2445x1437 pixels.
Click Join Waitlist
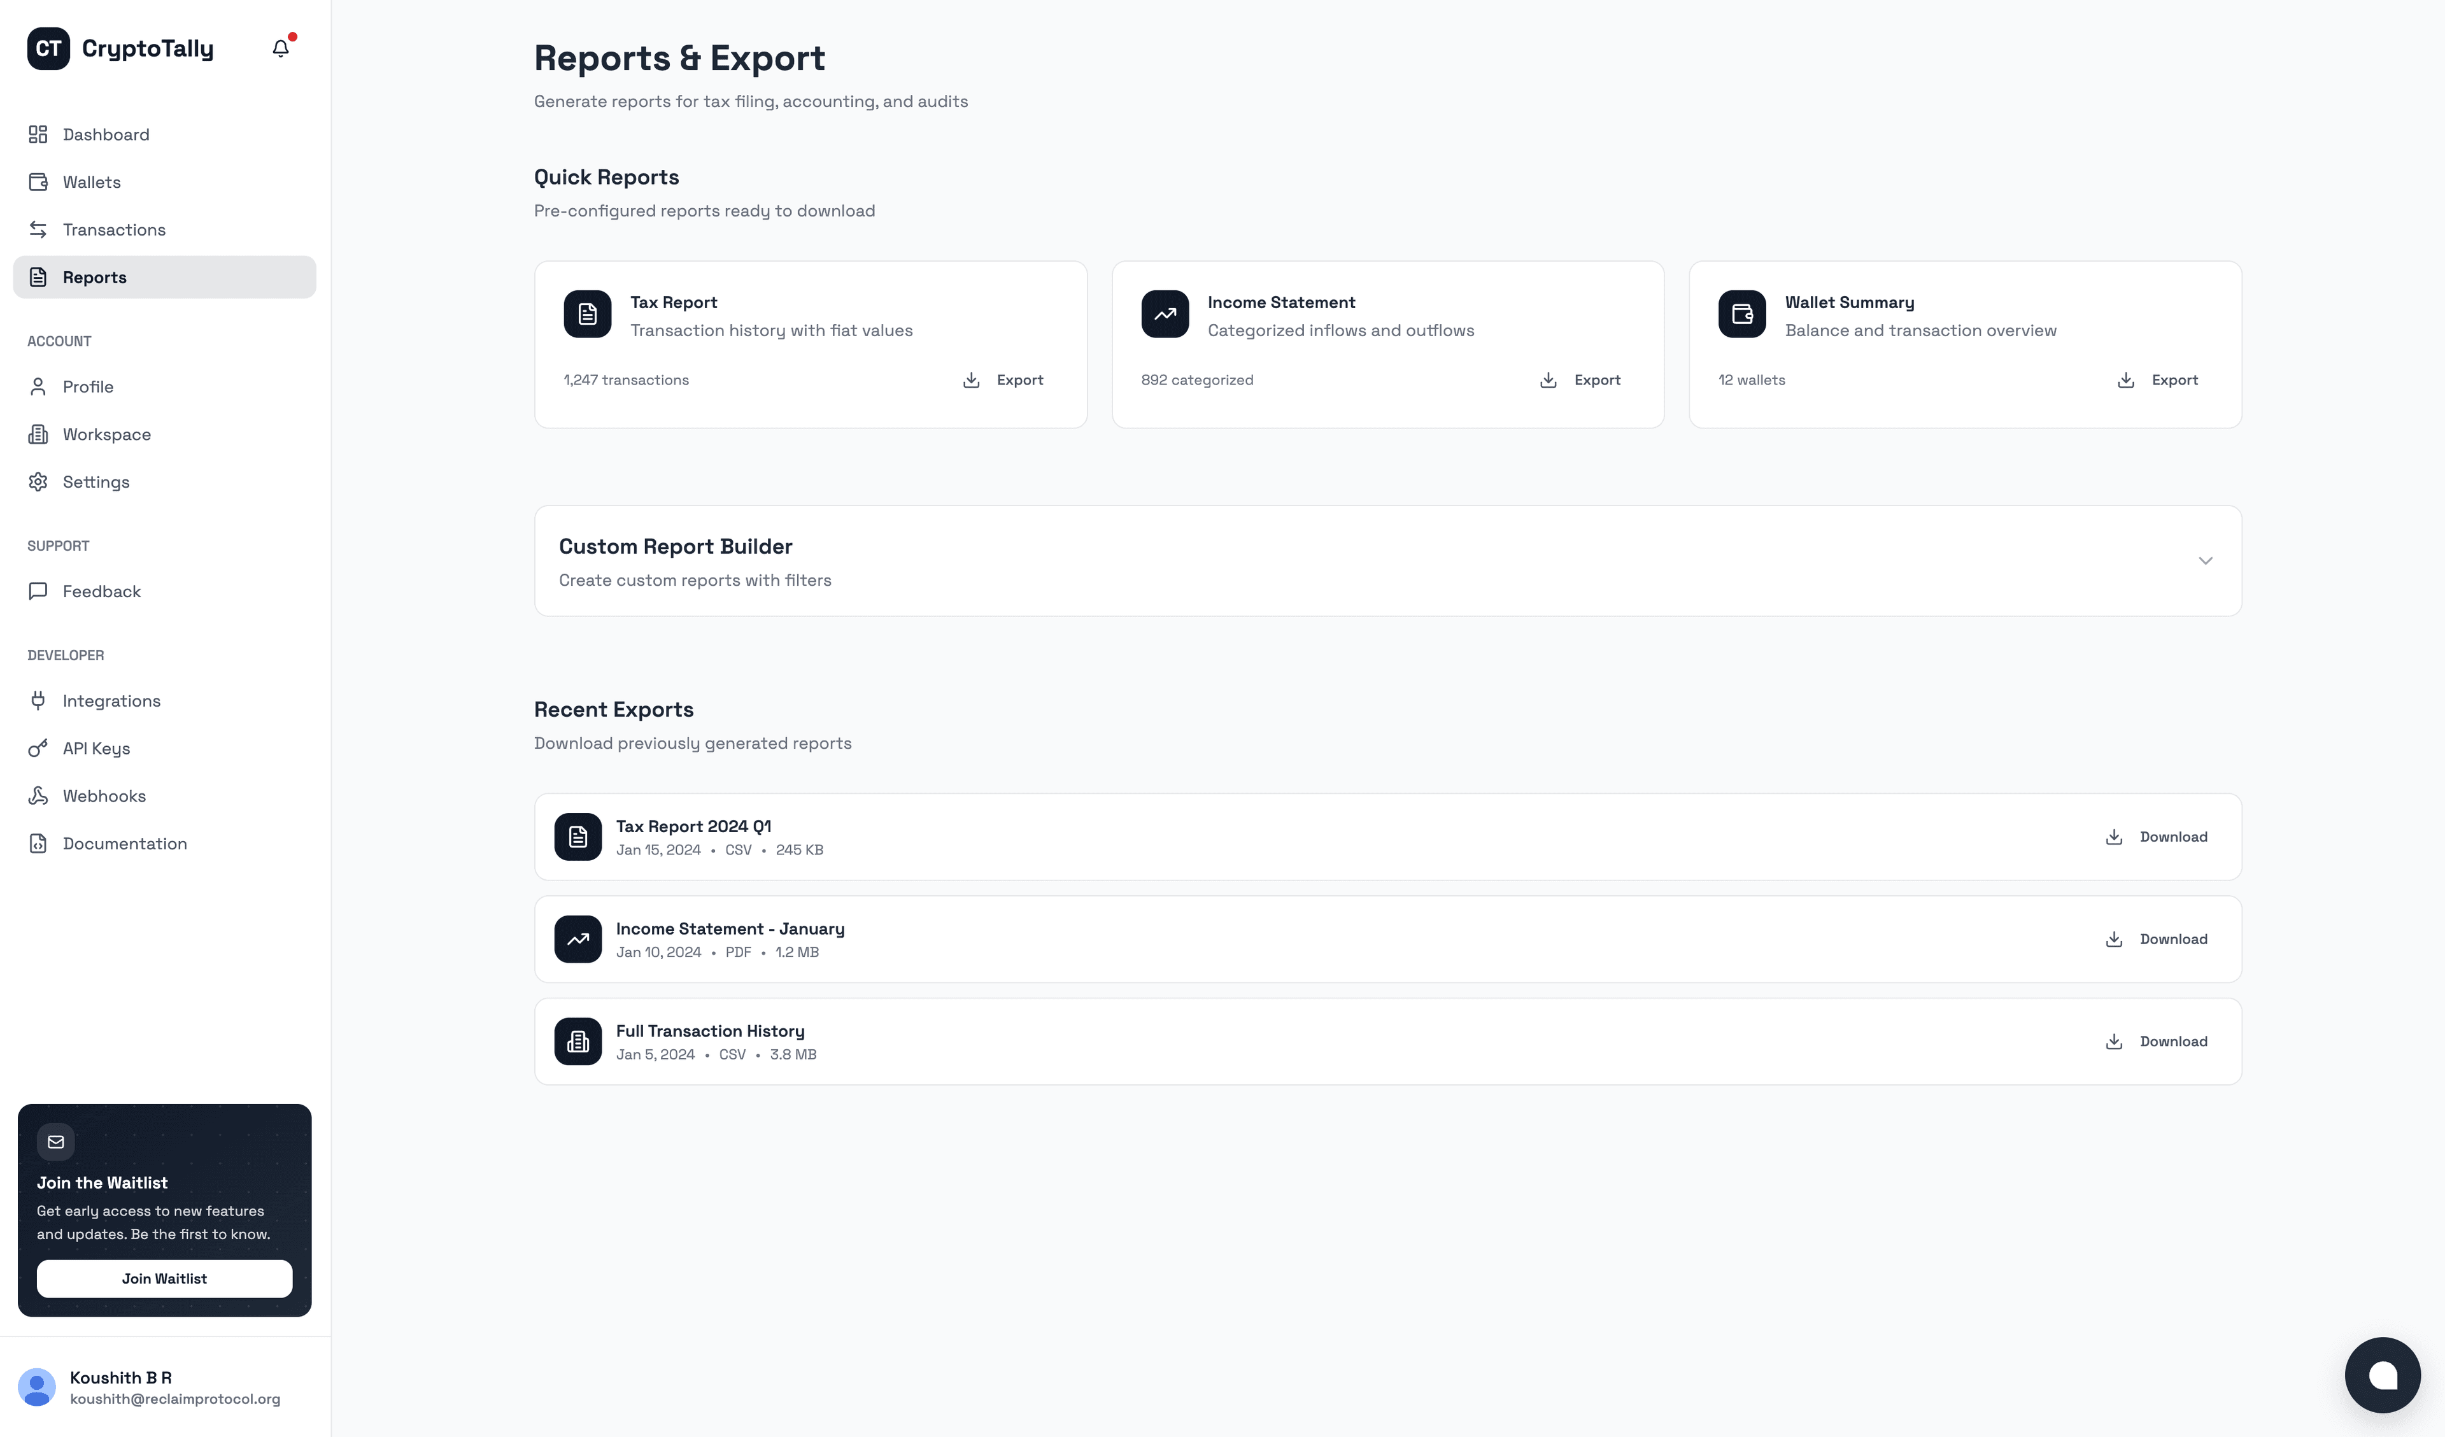click(x=164, y=1278)
